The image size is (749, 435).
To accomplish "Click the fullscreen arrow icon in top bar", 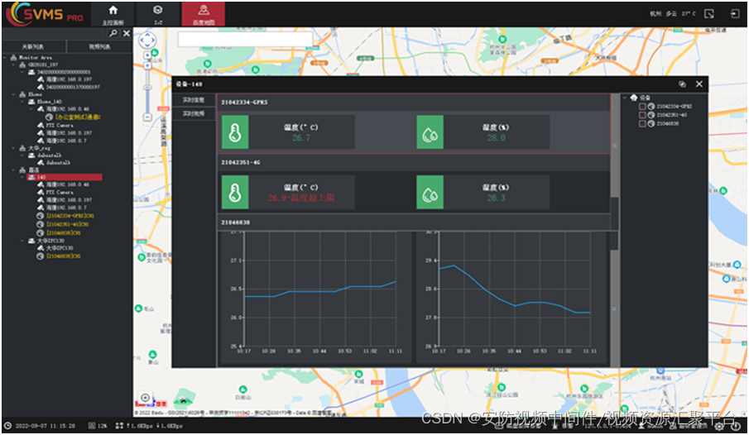I will tap(709, 14).
